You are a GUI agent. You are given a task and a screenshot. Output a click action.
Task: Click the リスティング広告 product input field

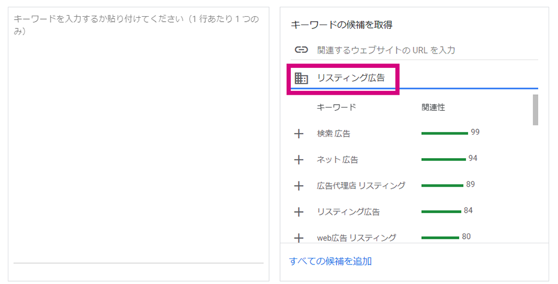pyautogui.click(x=427, y=78)
